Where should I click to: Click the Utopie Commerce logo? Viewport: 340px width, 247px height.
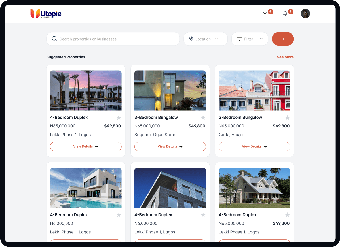point(46,14)
